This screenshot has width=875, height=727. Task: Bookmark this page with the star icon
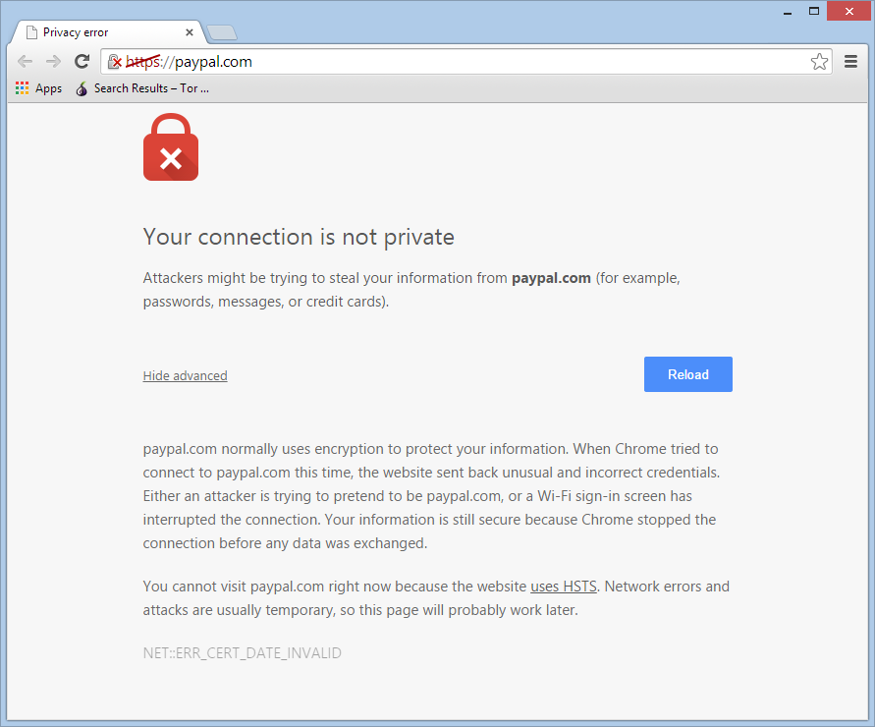coord(819,62)
